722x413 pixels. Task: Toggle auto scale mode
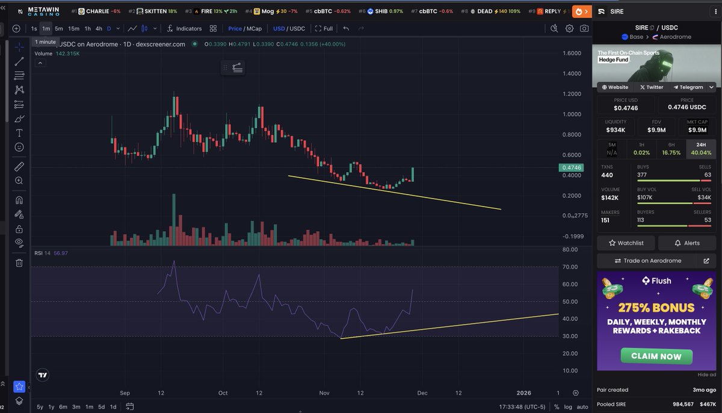click(x=582, y=407)
